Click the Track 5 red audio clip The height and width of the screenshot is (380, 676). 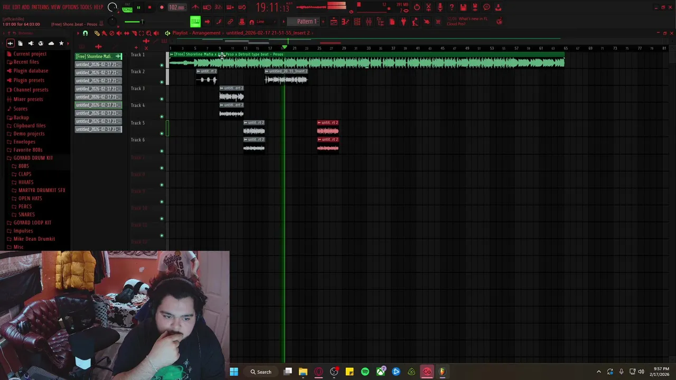pyautogui.click(x=328, y=128)
